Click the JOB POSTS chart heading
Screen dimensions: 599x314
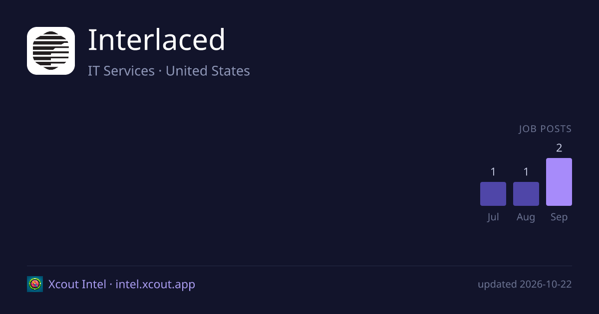coord(545,129)
